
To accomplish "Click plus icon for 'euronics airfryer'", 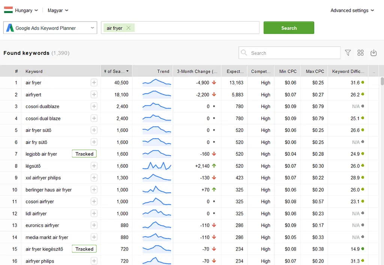I will click(x=94, y=225).
